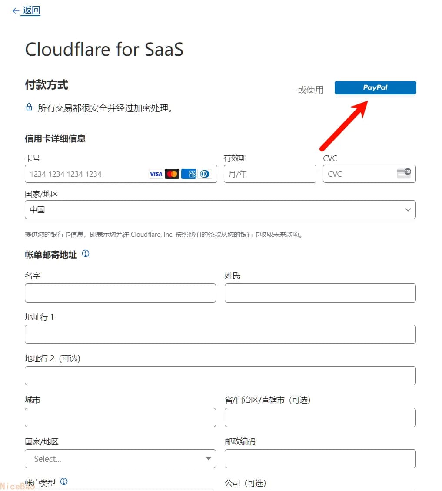The image size is (442, 491).
Task: Focus the 名字 first name field
Action: 120,293
